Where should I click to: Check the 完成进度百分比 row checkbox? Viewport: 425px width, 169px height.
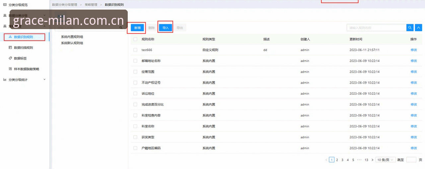point(135,105)
